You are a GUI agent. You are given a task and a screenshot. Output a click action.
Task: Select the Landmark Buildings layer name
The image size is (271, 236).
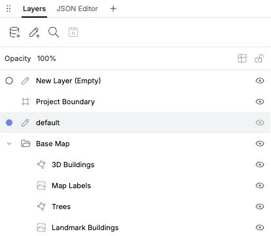click(x=85, y=227)
